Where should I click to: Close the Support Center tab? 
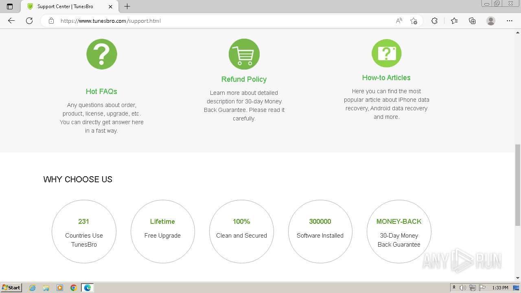(x=111, y=7)
